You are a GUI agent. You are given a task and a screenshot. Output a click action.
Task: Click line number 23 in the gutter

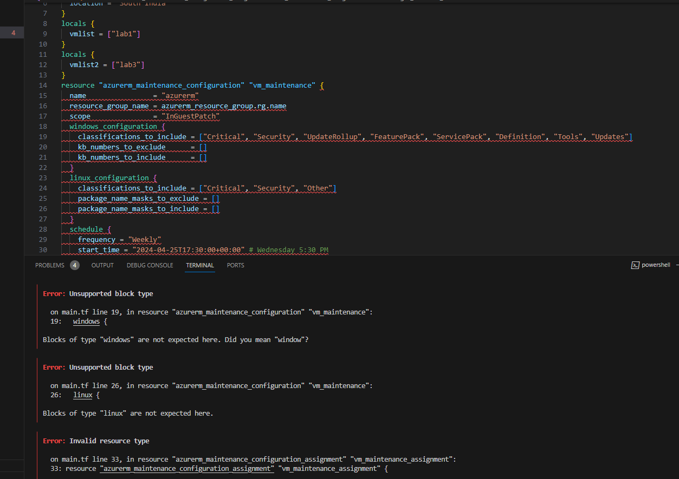point(43,178)
